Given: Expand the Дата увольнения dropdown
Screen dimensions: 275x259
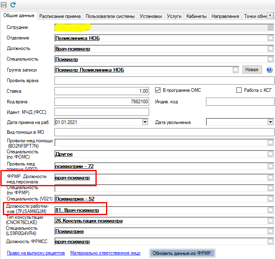Looking at the screenshot, I should click(270, 122).
